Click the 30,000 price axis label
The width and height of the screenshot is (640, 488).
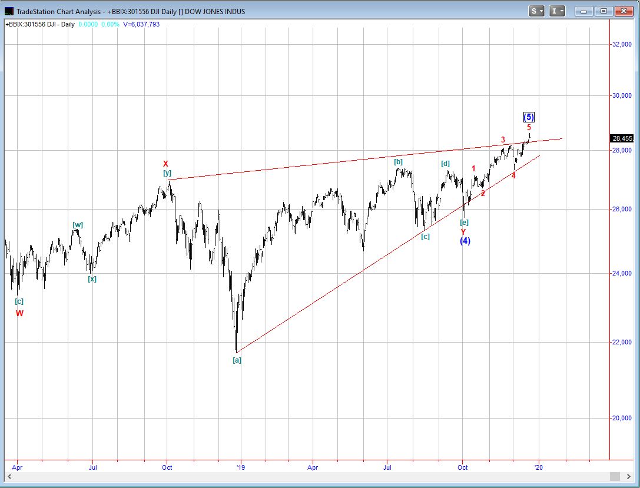pyautogui.click(x=622, y=95)
